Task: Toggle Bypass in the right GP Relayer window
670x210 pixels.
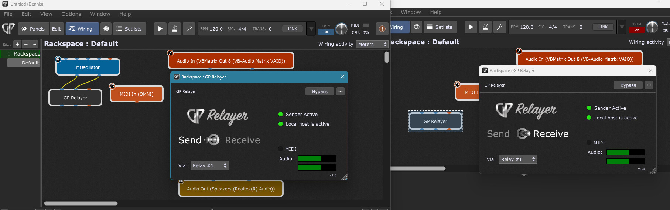Action: point(628,85)
